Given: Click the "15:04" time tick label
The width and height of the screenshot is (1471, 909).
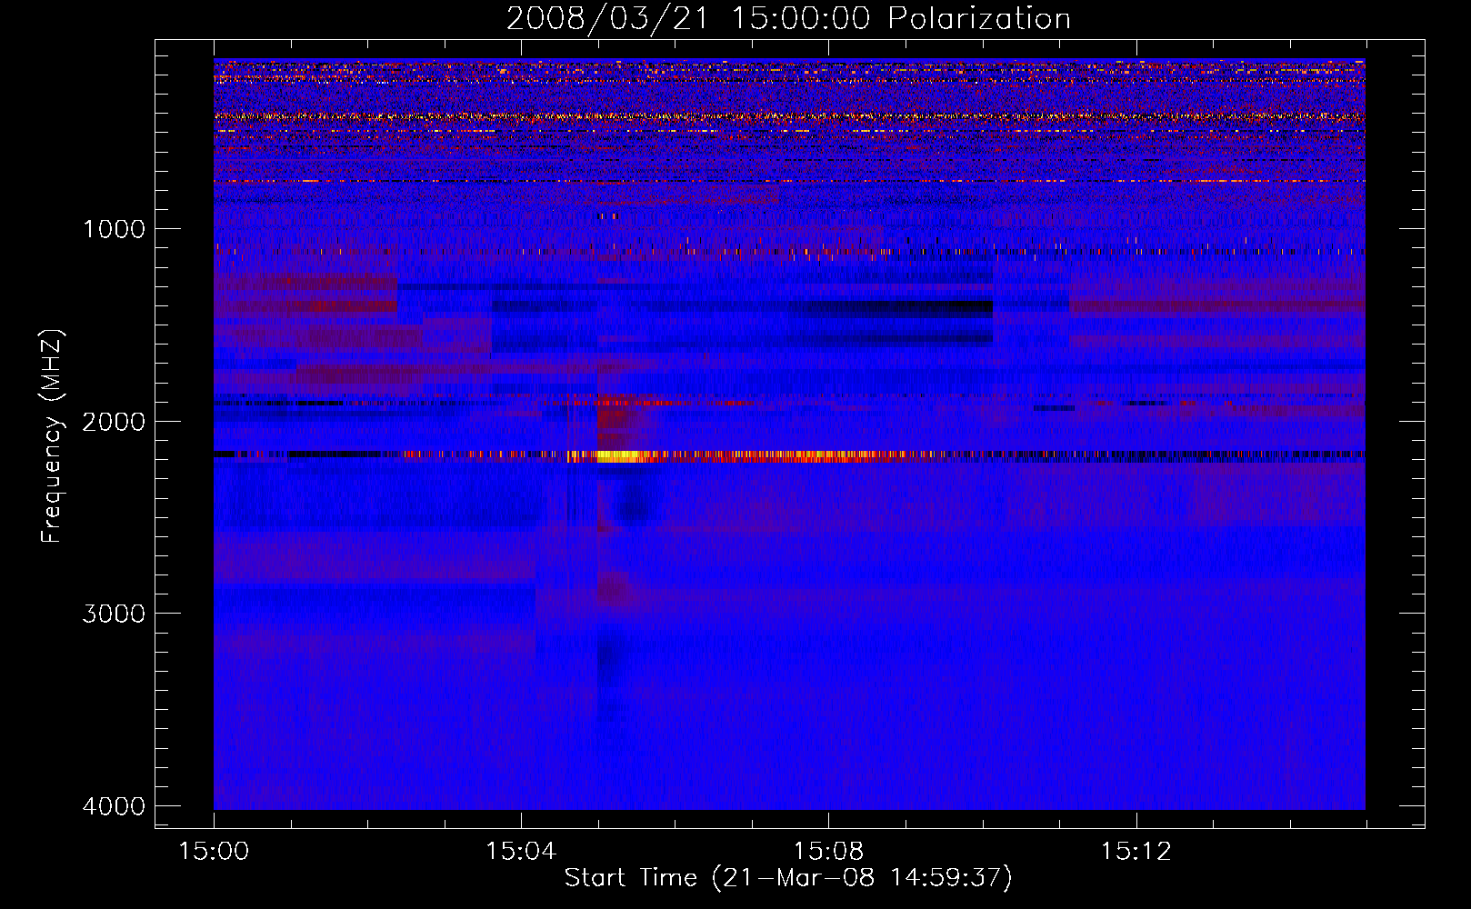Looking at the screenshot, I should click(x=521, y=851).
